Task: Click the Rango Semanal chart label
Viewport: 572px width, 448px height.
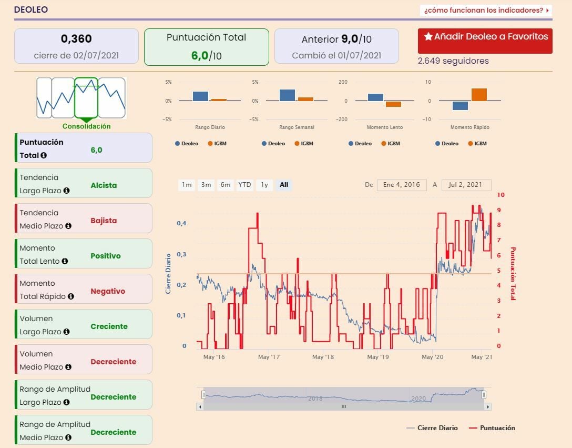Action: (297, 127)
